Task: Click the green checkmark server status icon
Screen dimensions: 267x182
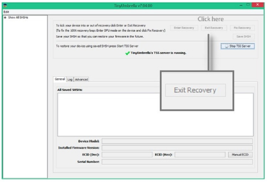Action: [x=127, y=53]
